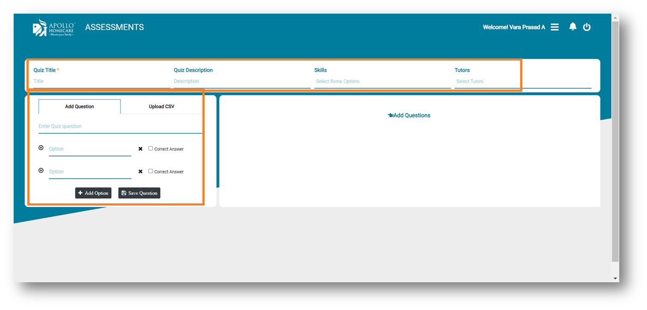This screenshot has height=310, width=647.
Task: Select the Add Question tab
Action: point(79,107)
